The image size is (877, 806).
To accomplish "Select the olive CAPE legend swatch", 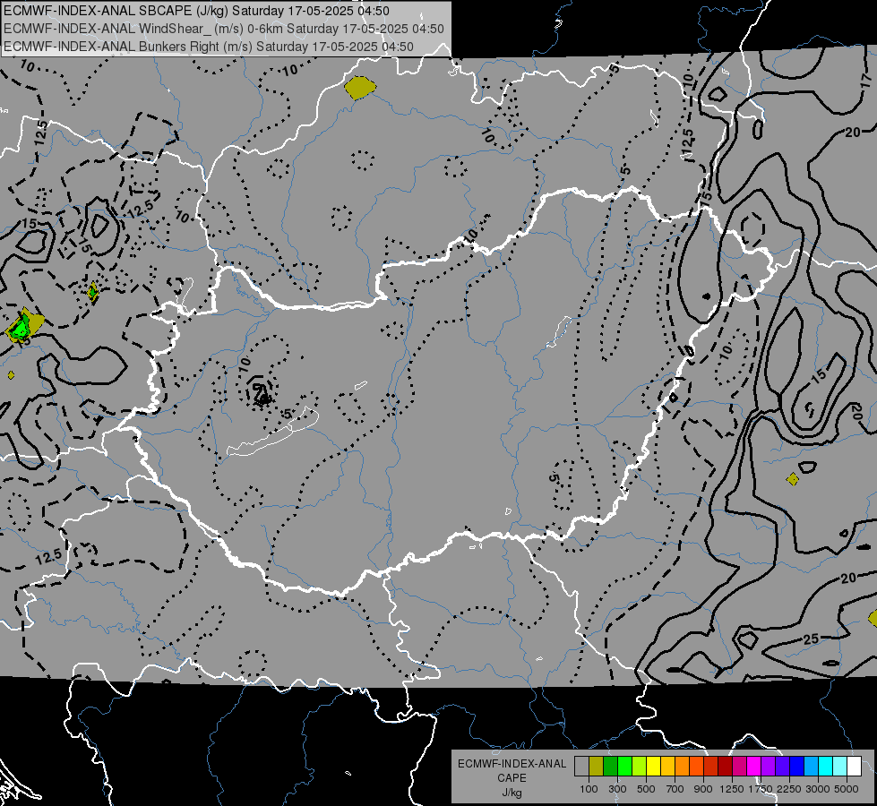I will coord(596,766).
